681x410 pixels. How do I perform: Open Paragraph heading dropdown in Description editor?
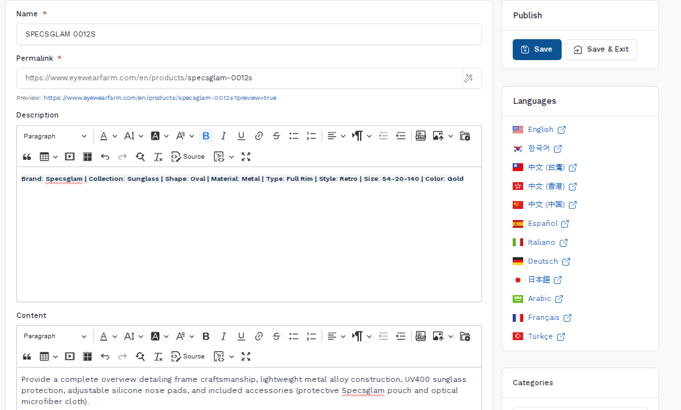(x=55, y=136)
